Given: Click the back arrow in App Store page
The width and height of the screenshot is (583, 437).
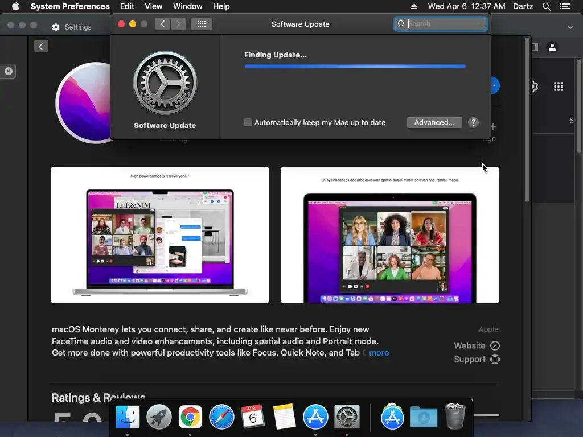Looking at the screenshot, I should click(x=41, y=47).
